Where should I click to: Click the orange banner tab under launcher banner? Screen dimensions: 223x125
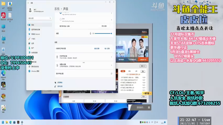(x=143, y=60)
